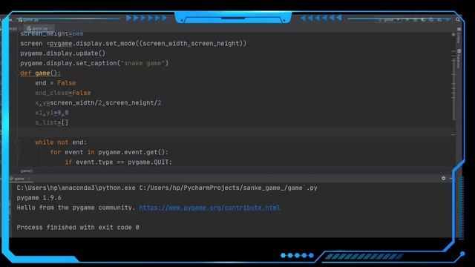
Task: Collapse the while not end fold marker
Action: pos(17,142)
